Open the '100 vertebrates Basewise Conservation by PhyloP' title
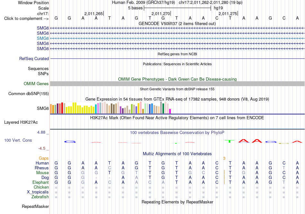Image resolution: width=305 pixels, height=214 pixels. 177,133
